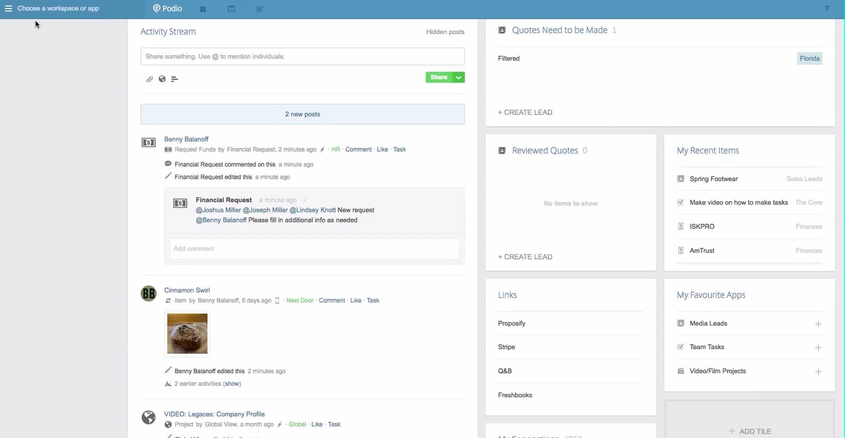Open the tasks checkmark icon in top bar
The image size is (845, 438).
tap(260, 9)
